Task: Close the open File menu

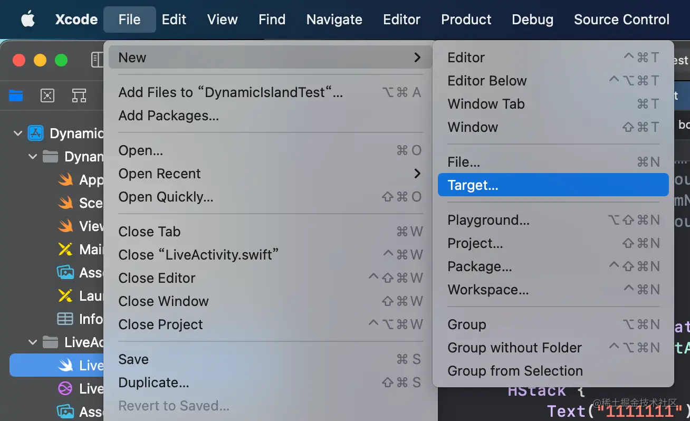Action: tap(130, 20)
